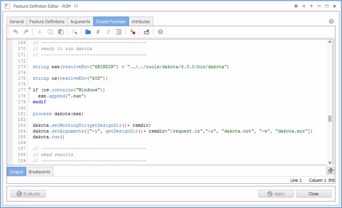Click the window menu down triangle
The width and height of the screenshot is (342, 208).
(x=311, y=6)
